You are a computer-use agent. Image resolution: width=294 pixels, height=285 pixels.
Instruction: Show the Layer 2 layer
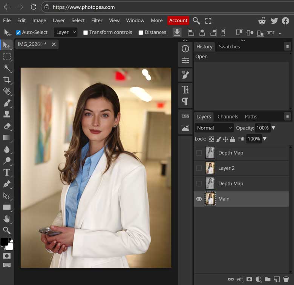tap(199, 168)
